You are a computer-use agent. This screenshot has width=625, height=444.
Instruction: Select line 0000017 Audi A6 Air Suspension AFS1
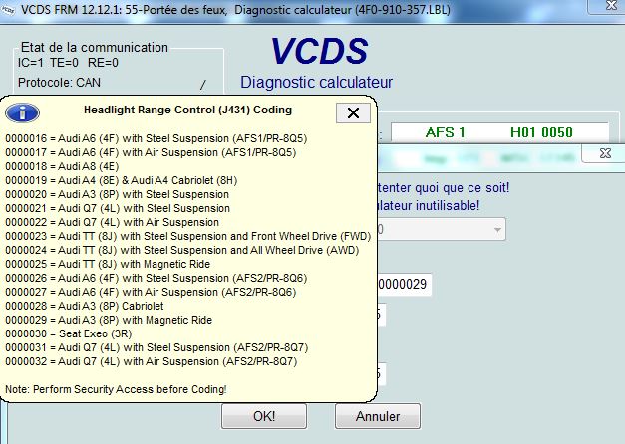(151, 152)
